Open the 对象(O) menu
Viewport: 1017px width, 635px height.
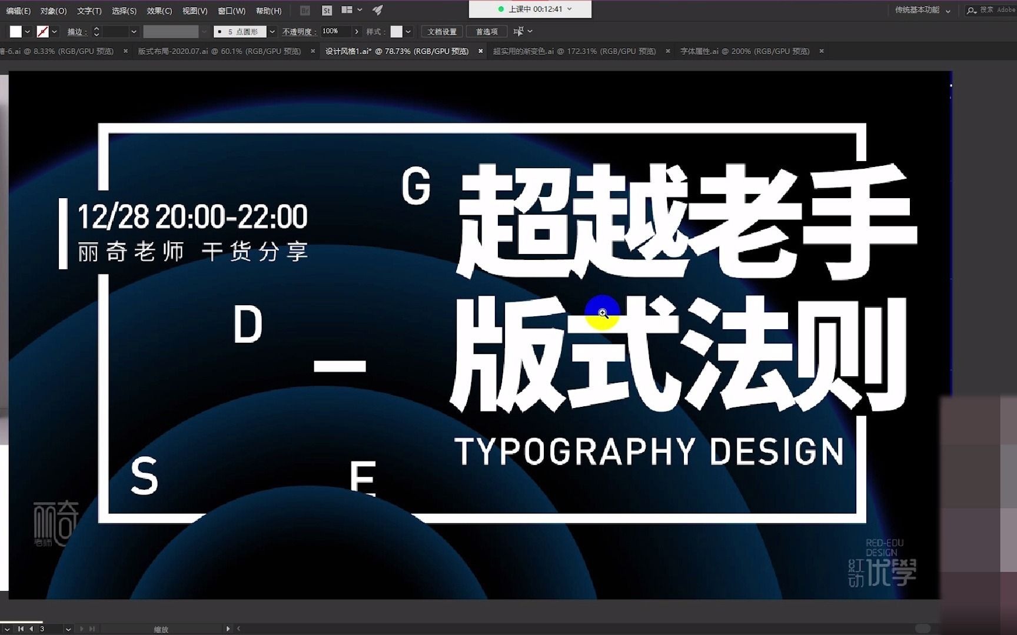tap(54, 11)
